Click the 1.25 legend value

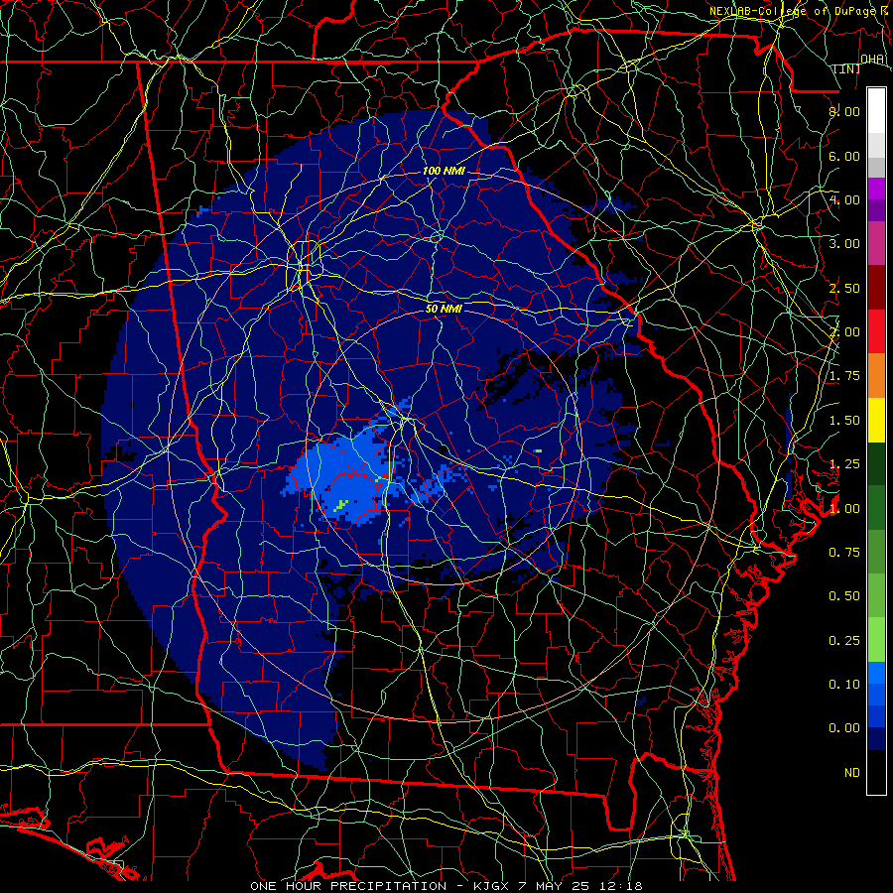click(844, 464)
